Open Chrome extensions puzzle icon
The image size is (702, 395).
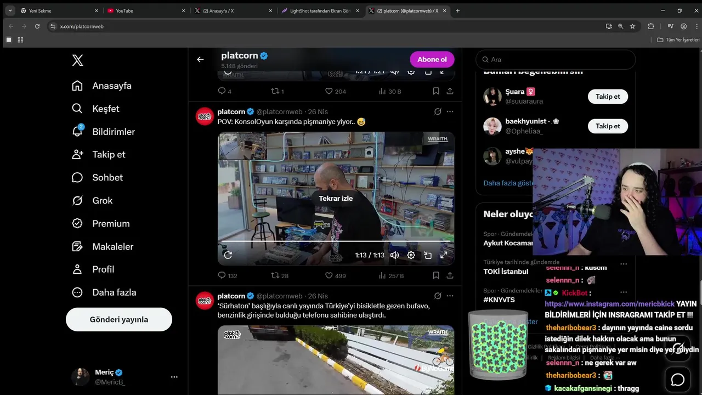tap(651, 26)
